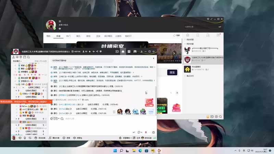
Task: Click the send arrow icon below chat input
Action: (x=134, y=132)
